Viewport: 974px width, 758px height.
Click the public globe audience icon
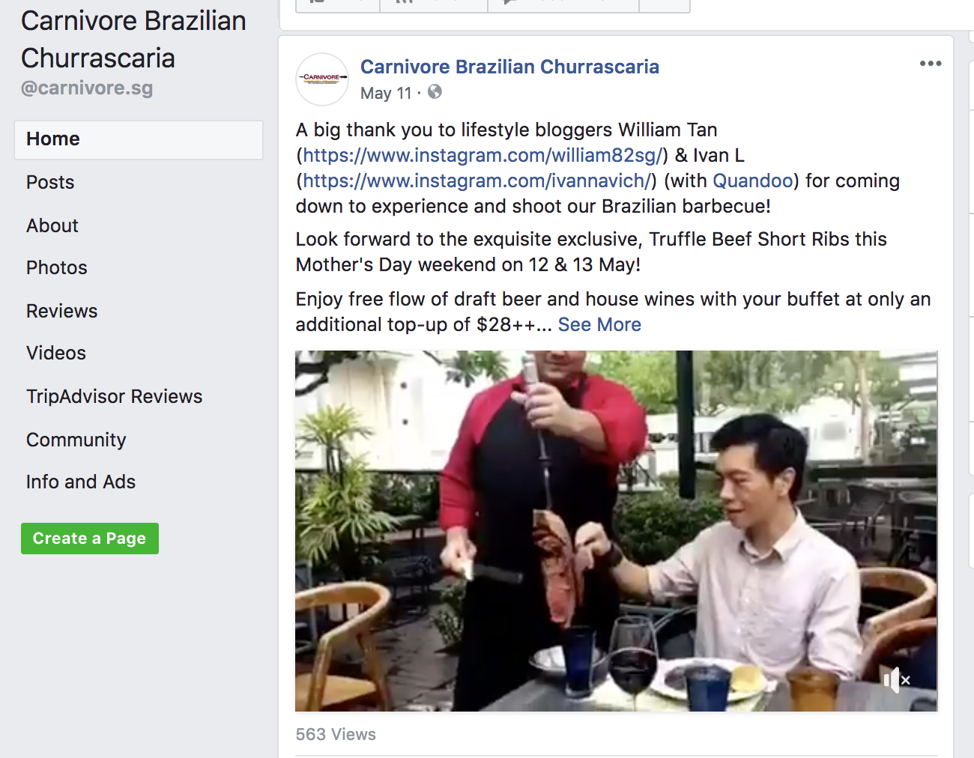pos(435,92)
